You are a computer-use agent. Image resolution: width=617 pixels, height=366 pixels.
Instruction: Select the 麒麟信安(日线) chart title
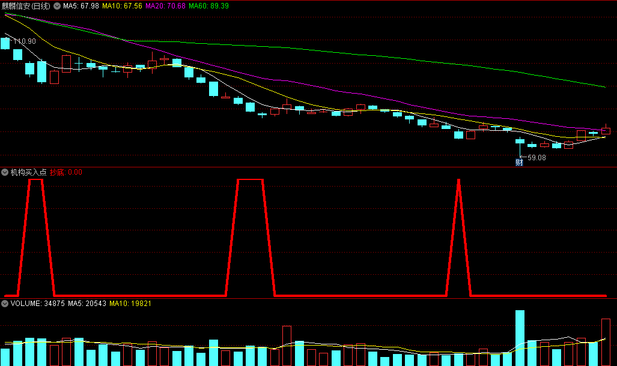point(26,6)
